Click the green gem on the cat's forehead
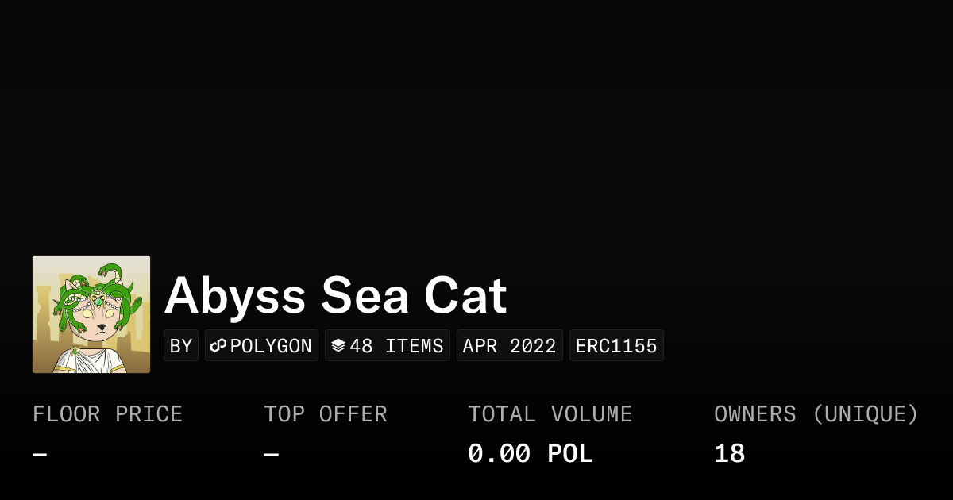The height and width of the screenshot is (500, 953). [x=98, y=300]
